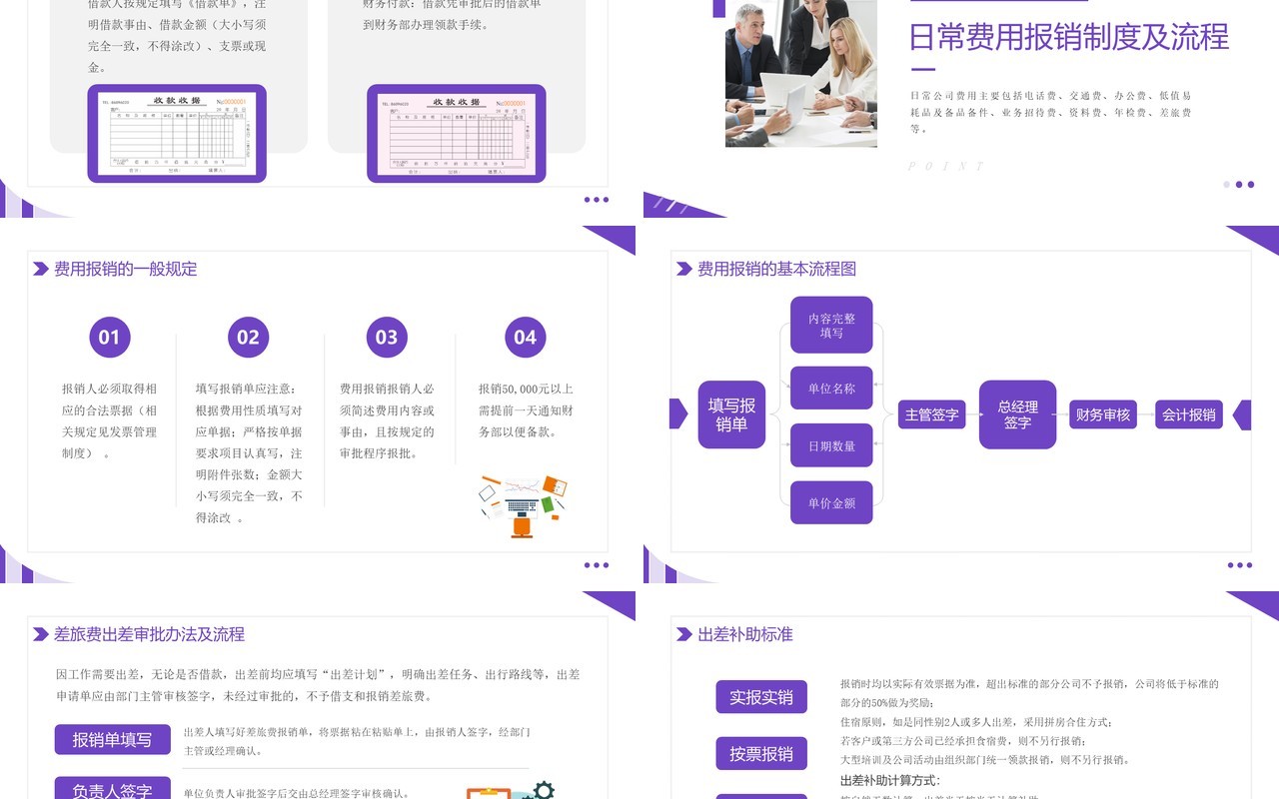Click the 按票报销 label
Viewport: 1279px width, 799px height.
point(761,753)
